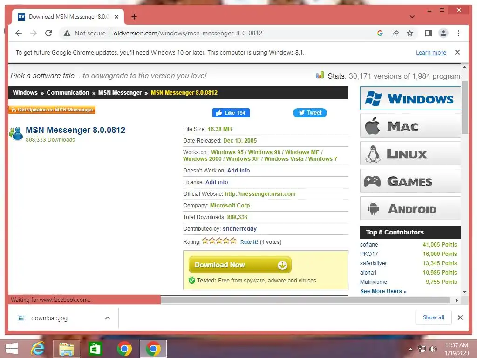Open the MSN Messenger 8.0.0812 title
Screen dimensions: 477x358
tap(75, 130)
